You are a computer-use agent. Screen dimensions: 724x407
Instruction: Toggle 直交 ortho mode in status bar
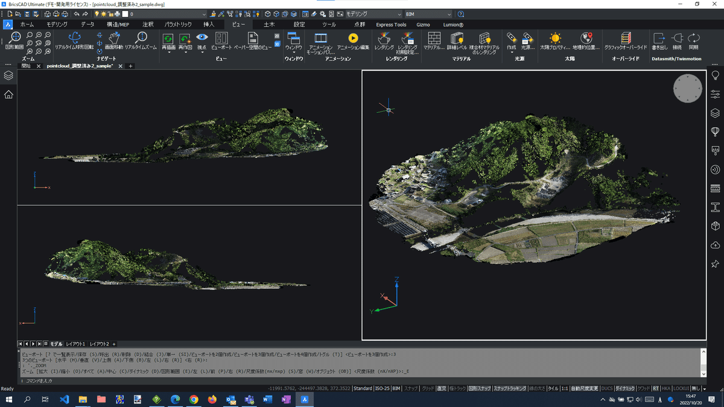[442, 389]
